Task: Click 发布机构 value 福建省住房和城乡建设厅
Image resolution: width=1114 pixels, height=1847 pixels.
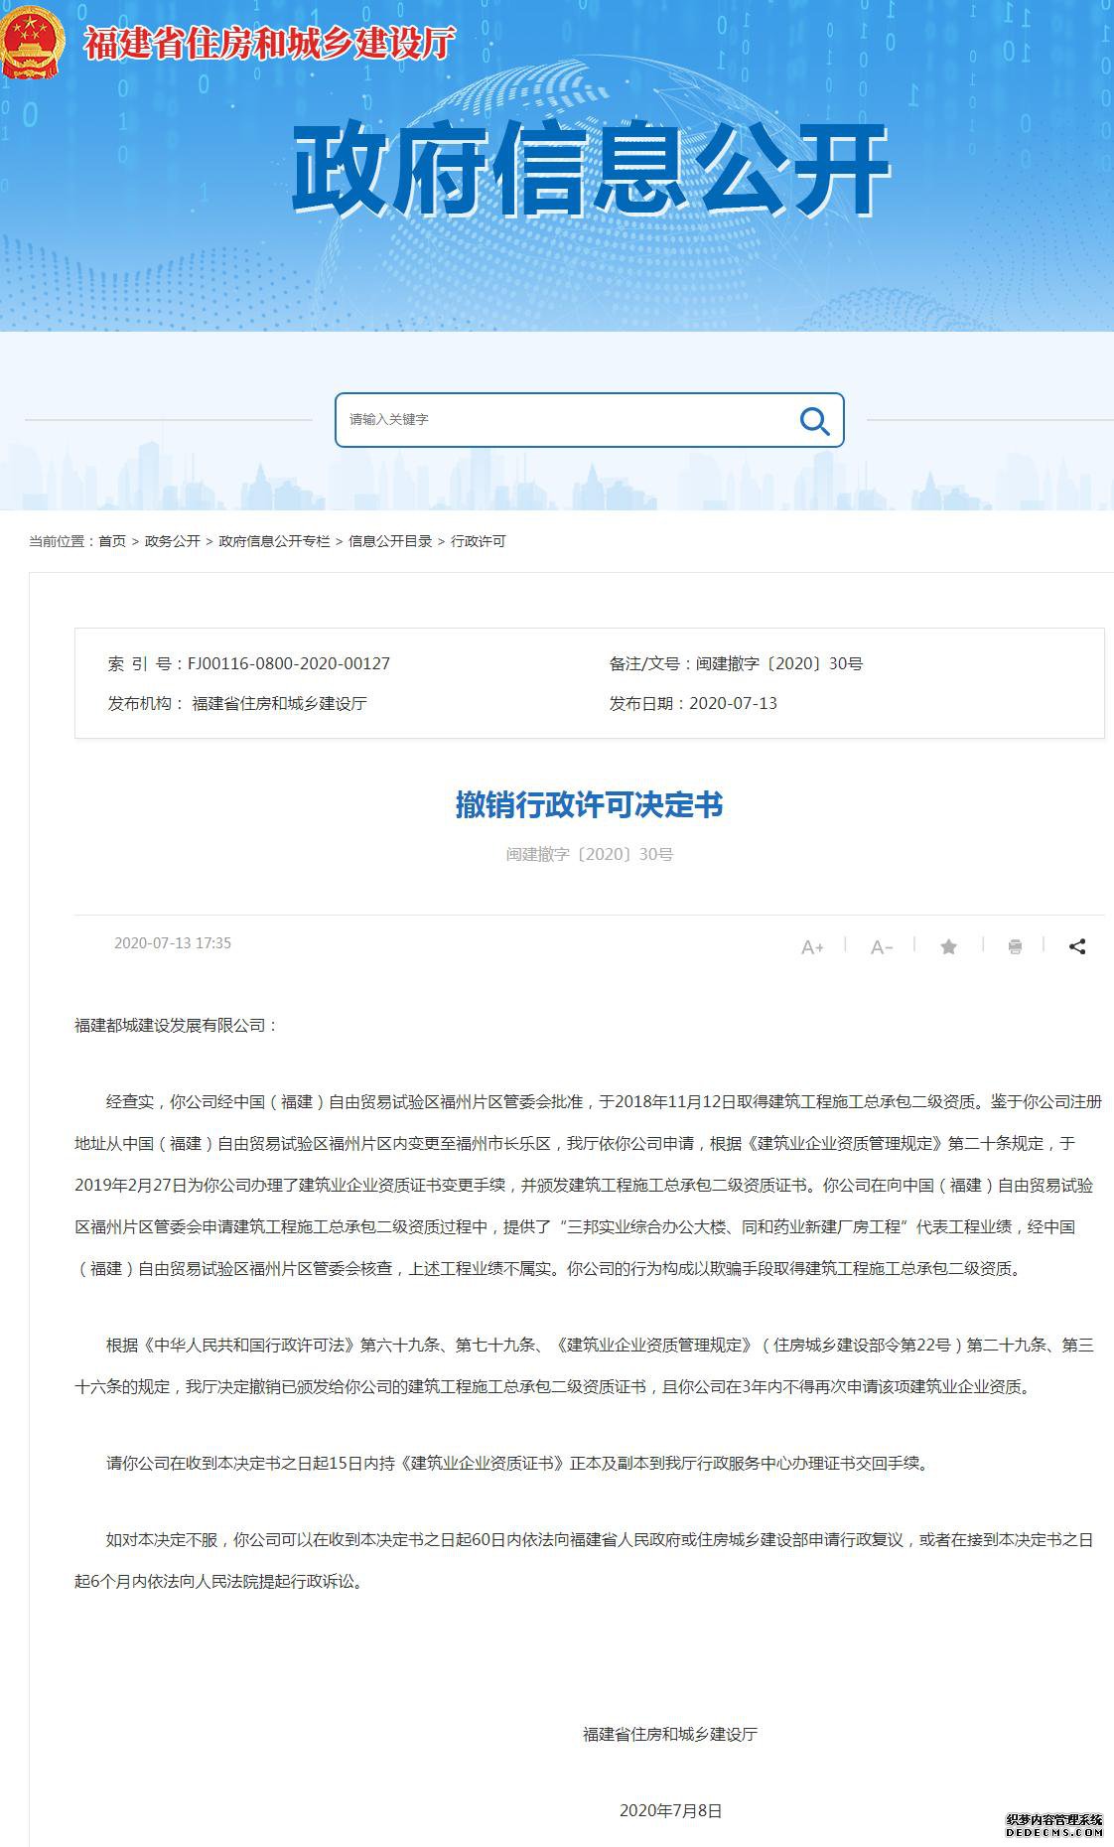Action: [x=279, y=703]
